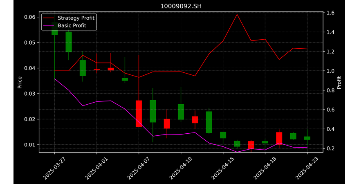
Task: Select the Basic Profit legend label
Action: coord(72,25)
